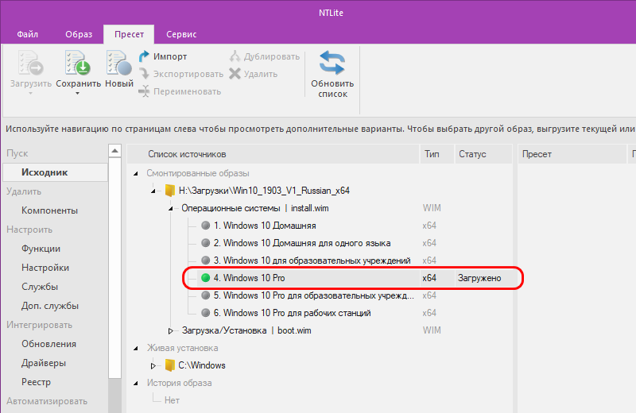The height and width of the screenshot is (413, 636).
Task: Select the 4. Windows 10 Pro row text
Action: coord(249,278)
